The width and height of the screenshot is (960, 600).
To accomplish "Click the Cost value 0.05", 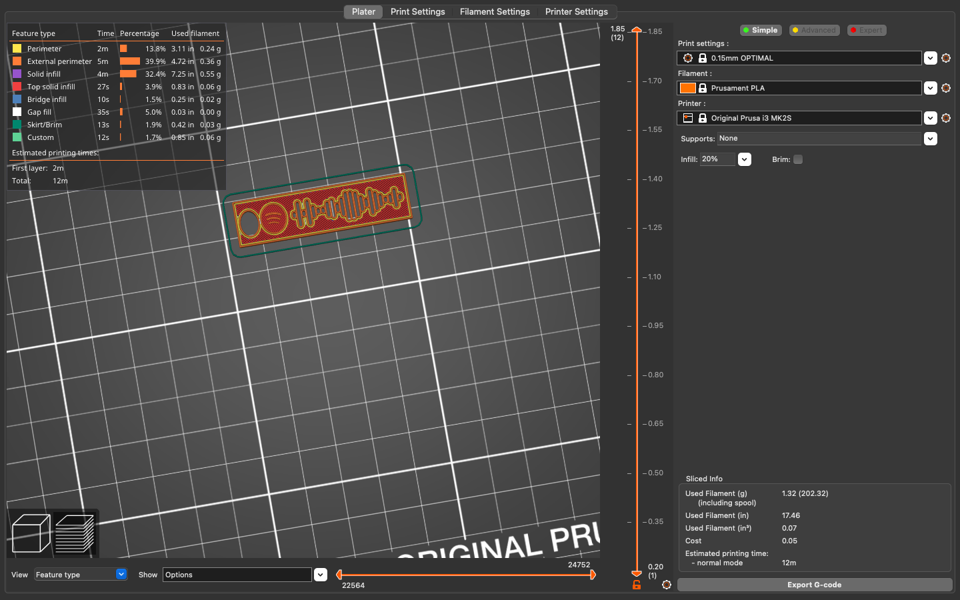I will (x=789, y=541).
